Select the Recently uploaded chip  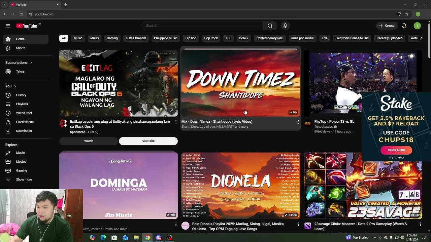(389, 38)
